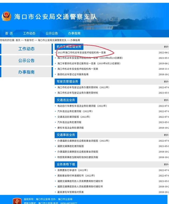This screenshot has width=169, height=204.
Task: Open 海口车管所机动车登记服务站一览表 link
Action: pos(89,63)
